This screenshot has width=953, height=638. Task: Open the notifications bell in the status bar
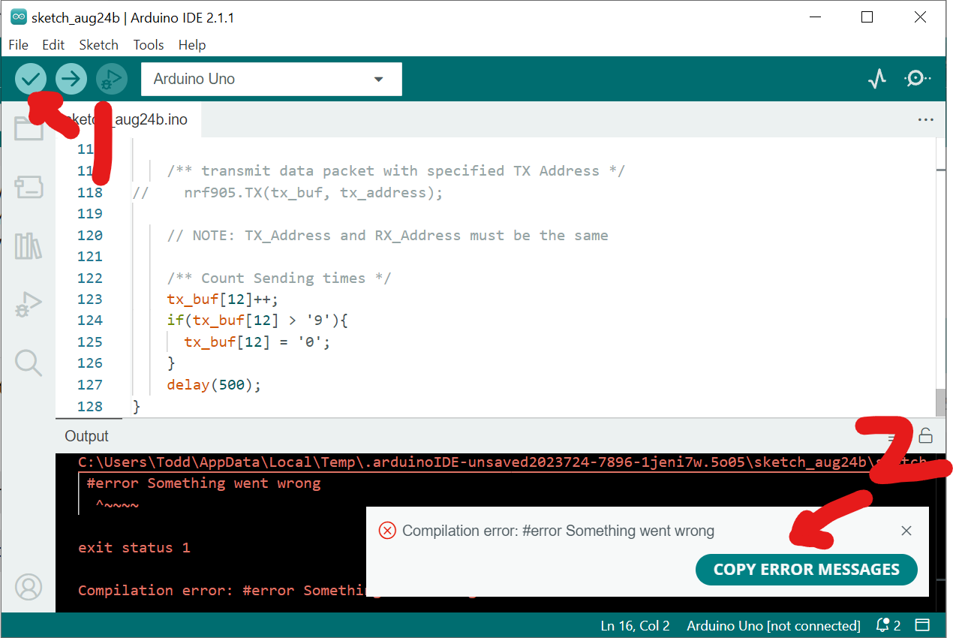(x=882, y=624)
